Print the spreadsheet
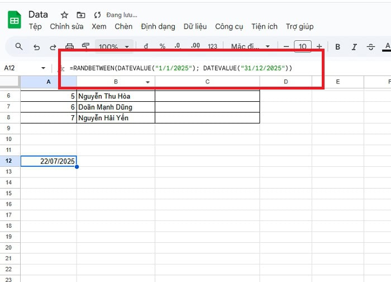Viewport: 391px width, 282px height. coord(70,46)
